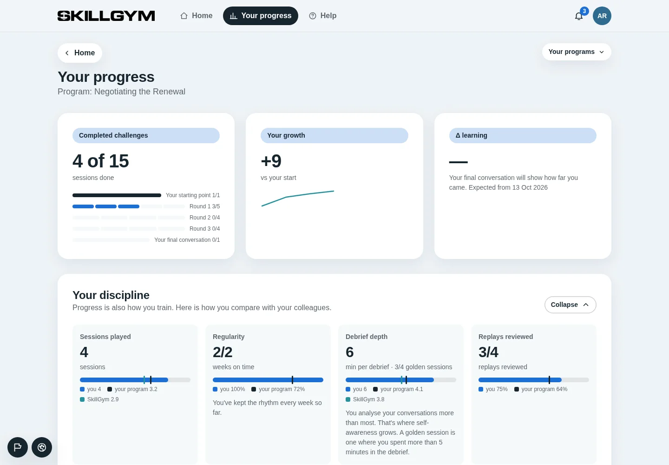Image resolution: width=669 pixels, height=465 pixels.
Task: Click the Debrief depth progress bar
Action: tap(401, 380)
